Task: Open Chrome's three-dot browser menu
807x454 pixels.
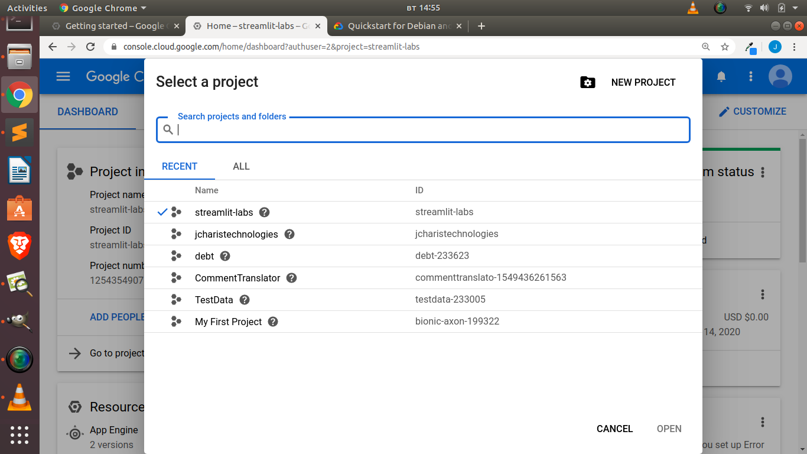Action: tap(794, 46)
